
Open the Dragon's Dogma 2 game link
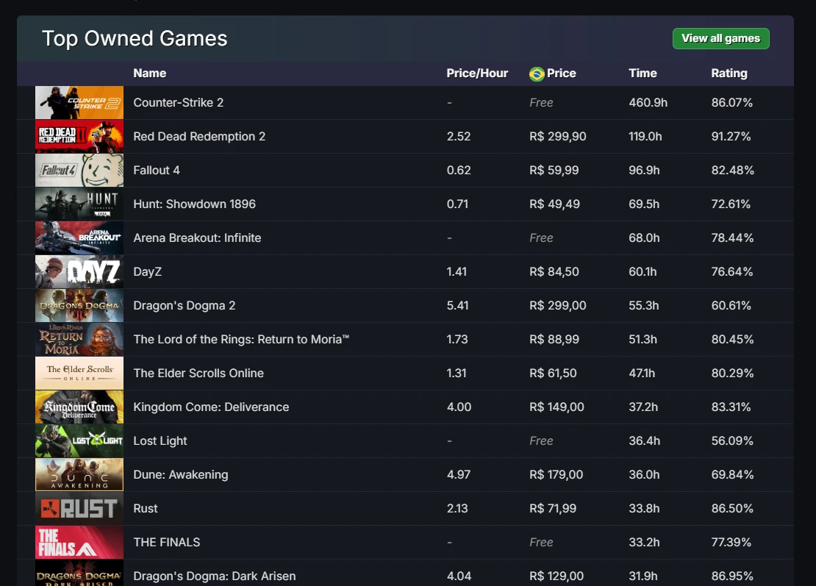(184, 306)
